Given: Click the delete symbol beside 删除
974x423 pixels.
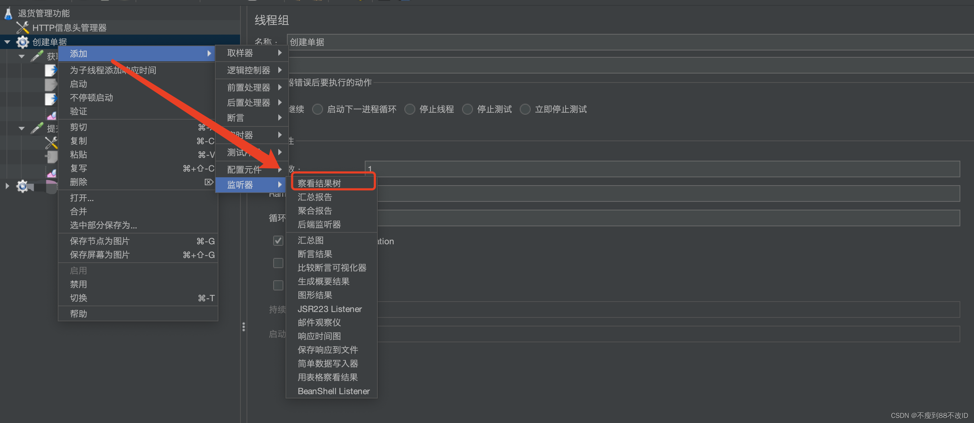Looking at the screenshot, I should point(209,182).
